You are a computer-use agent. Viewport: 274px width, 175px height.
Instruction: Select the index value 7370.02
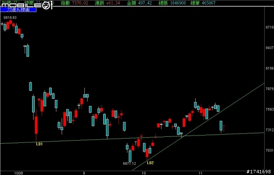80,3
